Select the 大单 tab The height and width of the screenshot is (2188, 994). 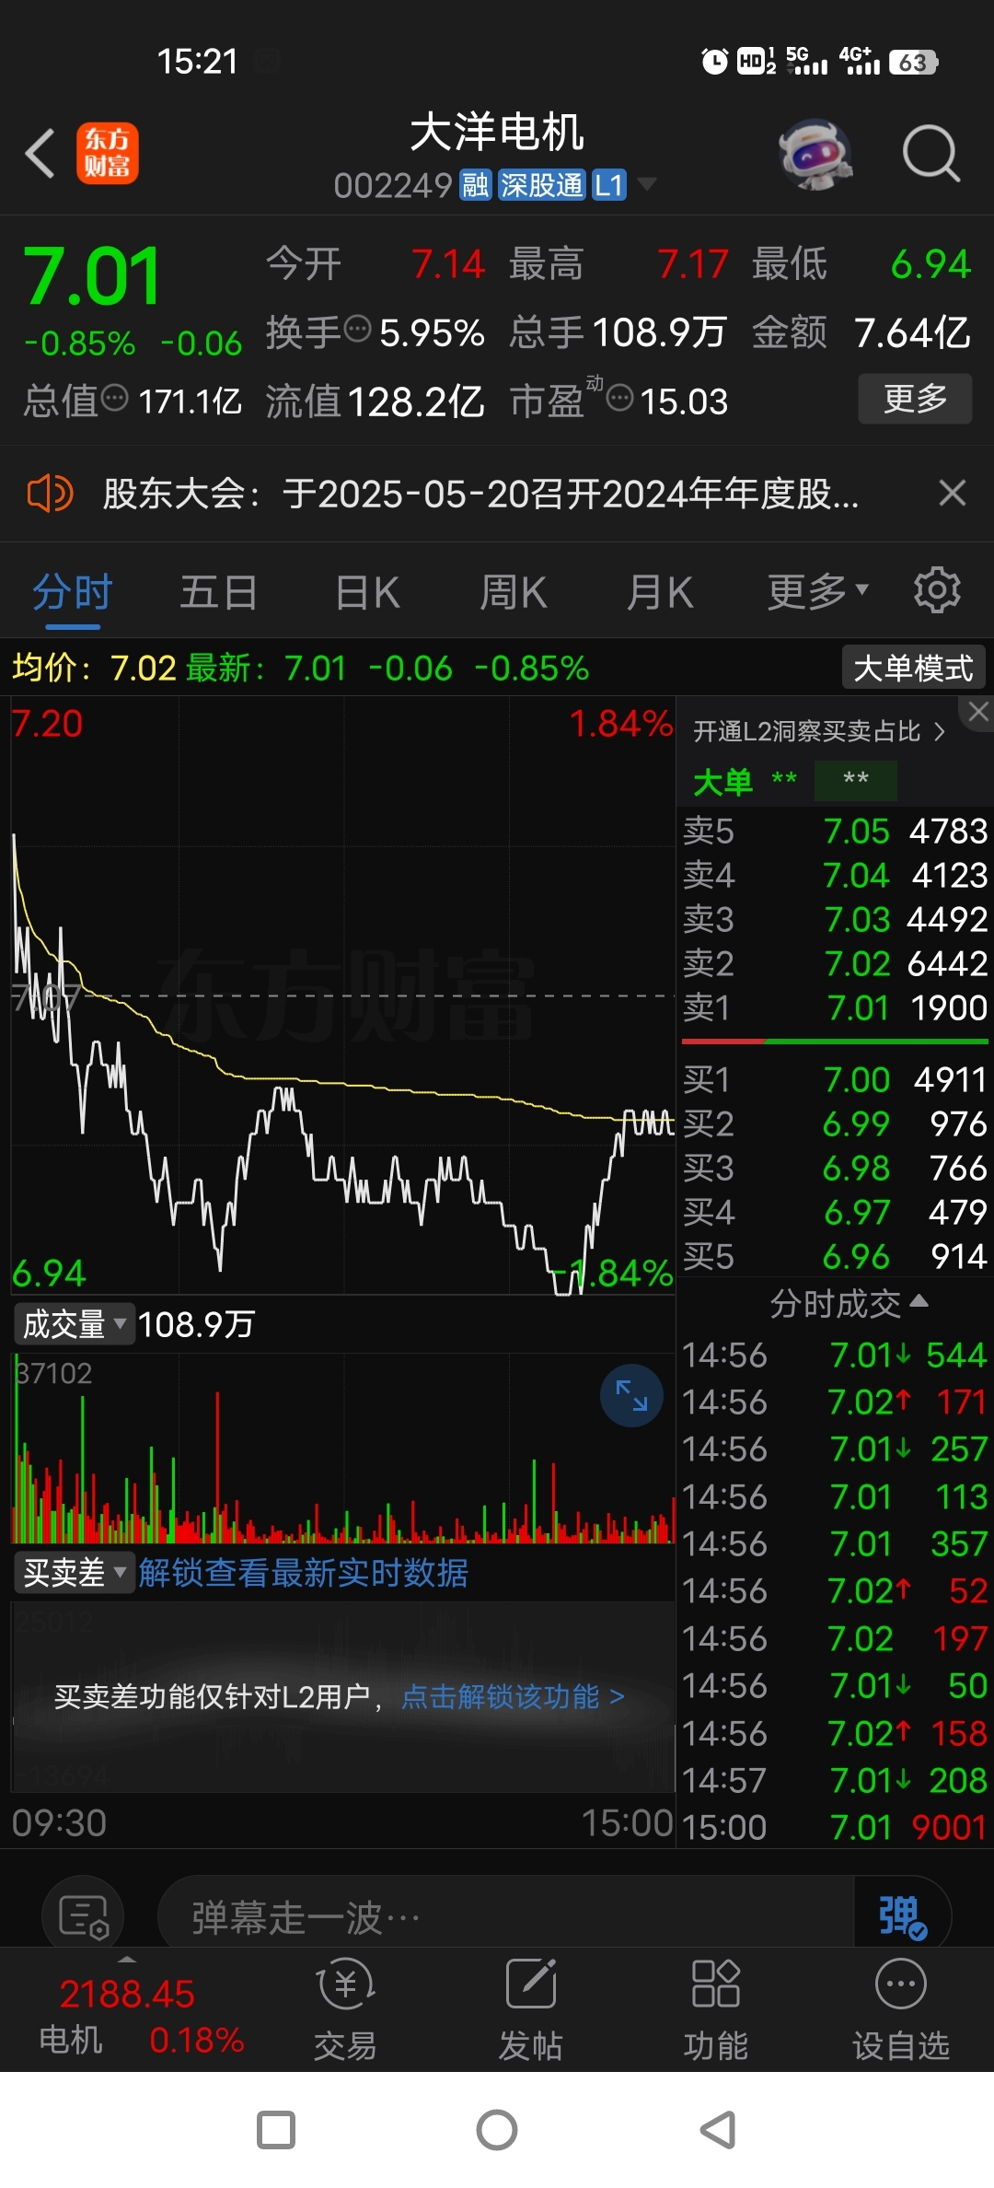pyautogui.click(x=722, y=782)
